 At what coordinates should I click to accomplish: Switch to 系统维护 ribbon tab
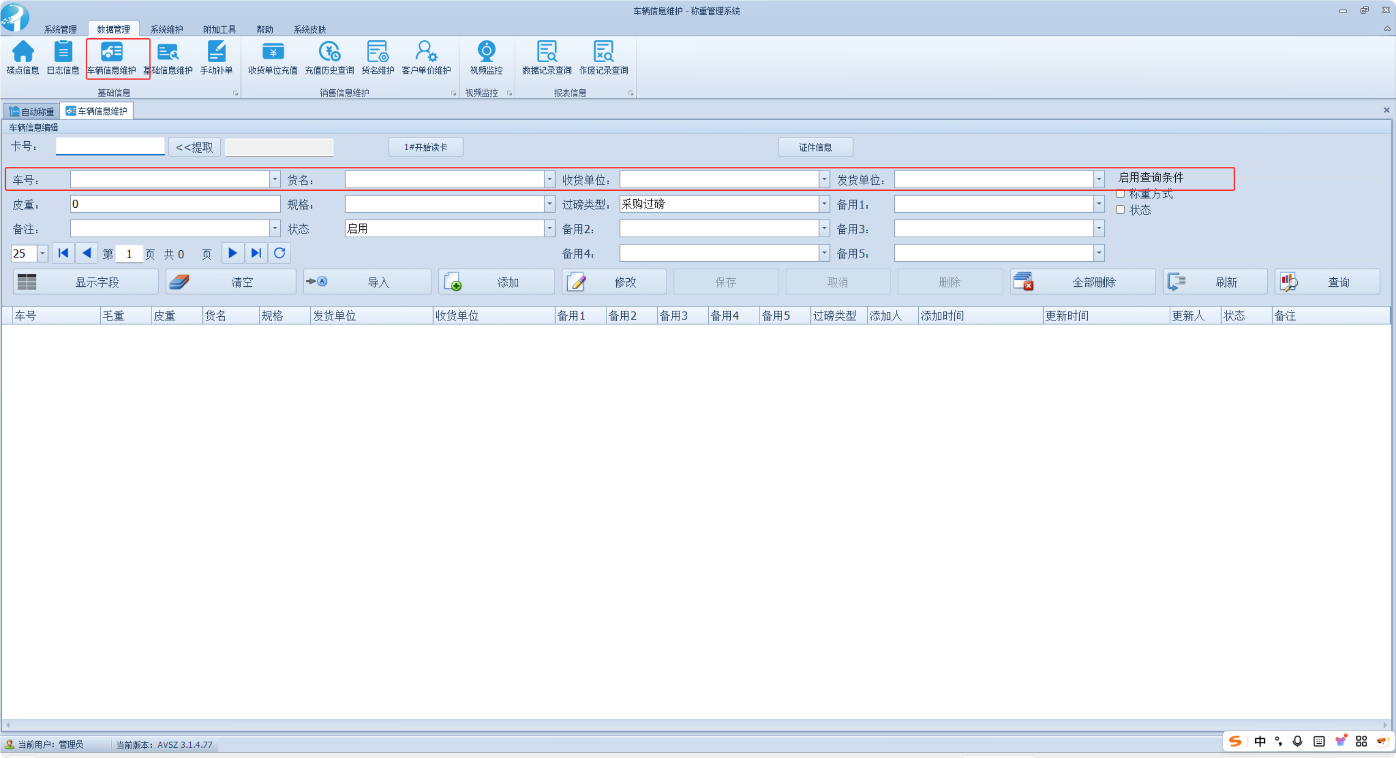pos(166,29)
